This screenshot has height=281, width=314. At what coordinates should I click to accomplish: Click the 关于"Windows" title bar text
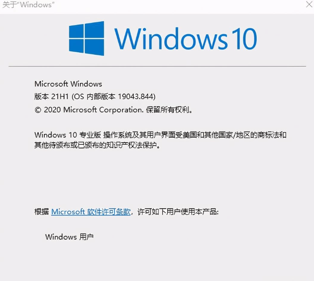[28, 5]
